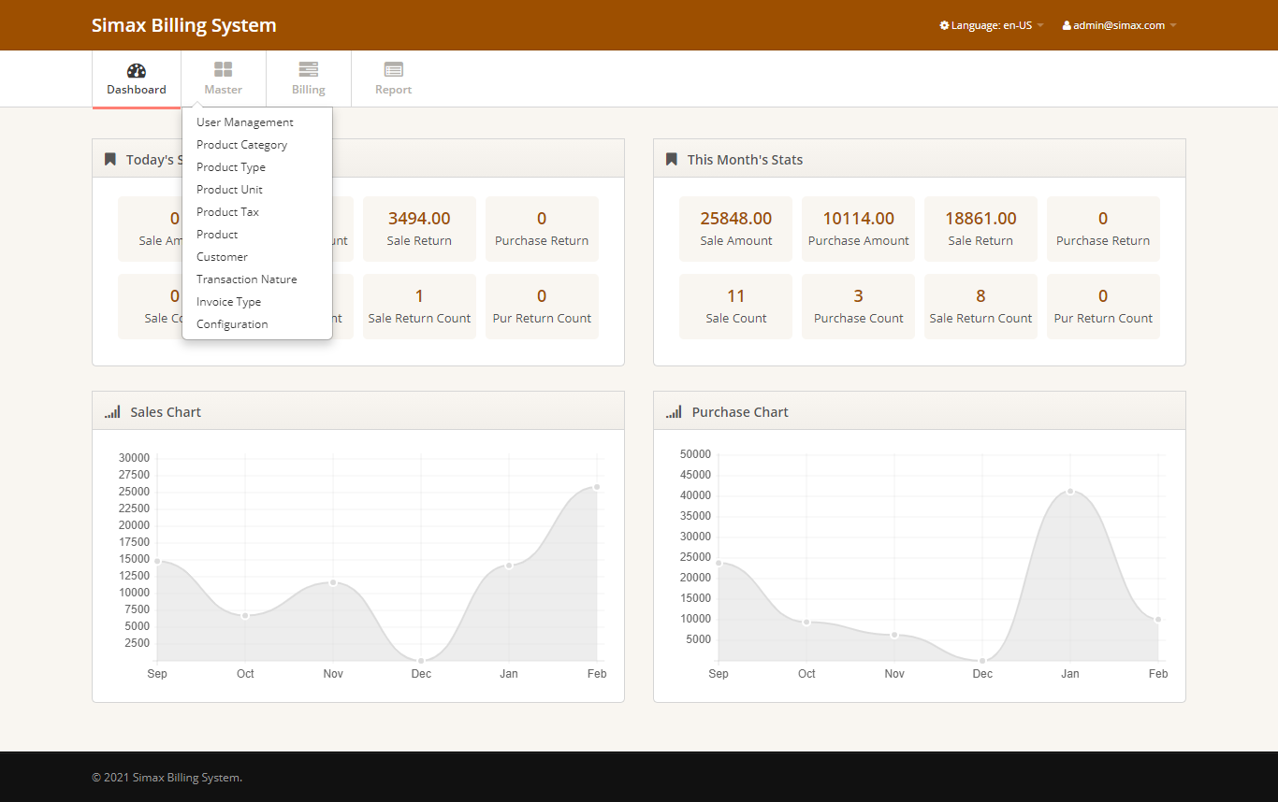Screen dimensions: 1278x802
Task: Click the bookmark icon in This Month's Stats header
Action: (672, 159)
